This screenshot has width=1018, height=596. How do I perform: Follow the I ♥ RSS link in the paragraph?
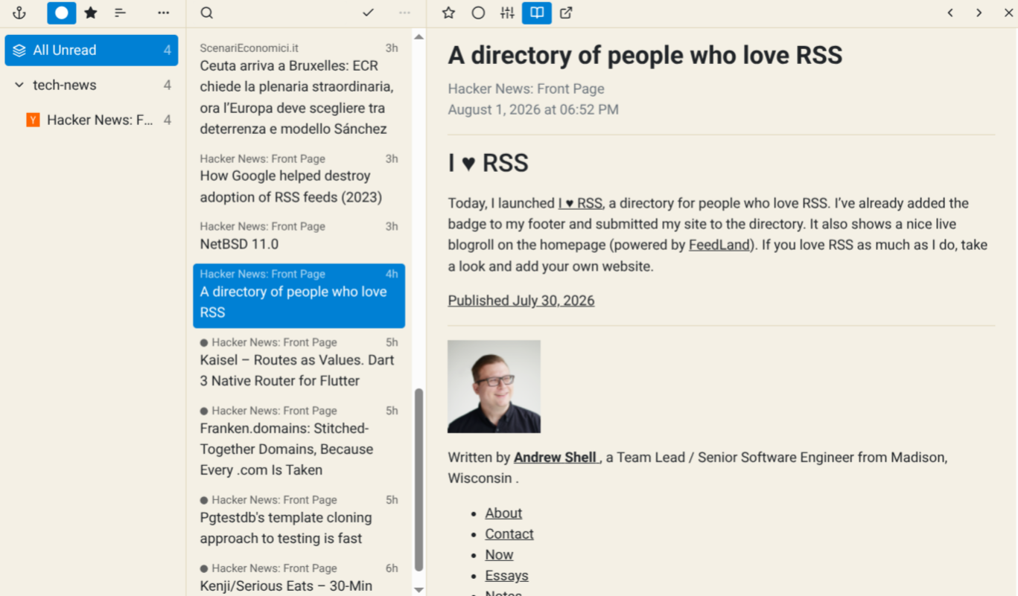click(580, 203)
